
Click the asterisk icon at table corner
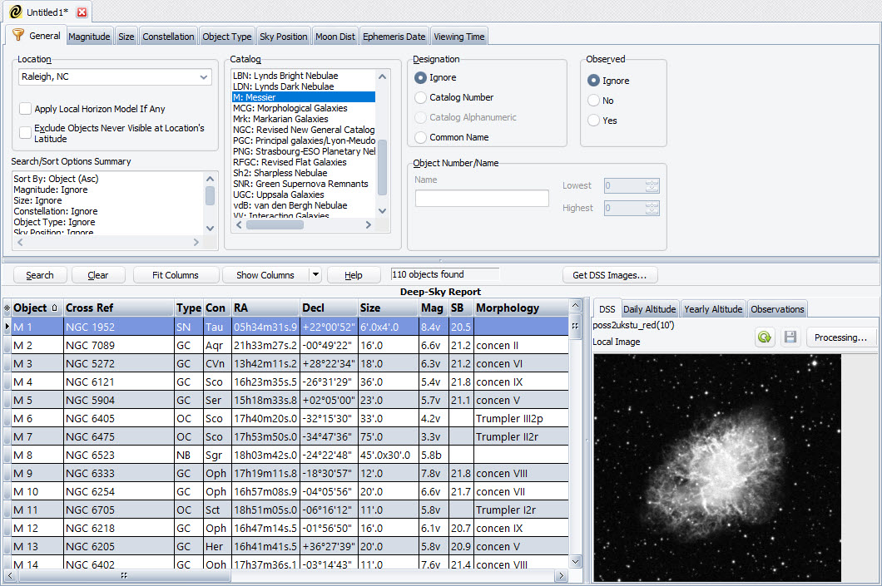(x=7, y=308)
